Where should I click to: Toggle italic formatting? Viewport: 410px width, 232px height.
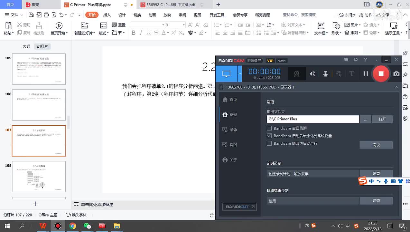[141, 33]
